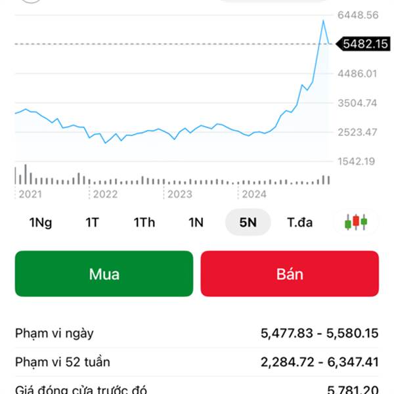The height and width of the screenshot is (394, 394).
Task: Click the volume bars below the chart
Action: point(171,179)
